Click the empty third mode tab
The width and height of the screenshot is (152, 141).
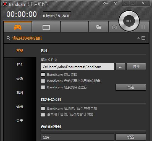click(74, 27)
